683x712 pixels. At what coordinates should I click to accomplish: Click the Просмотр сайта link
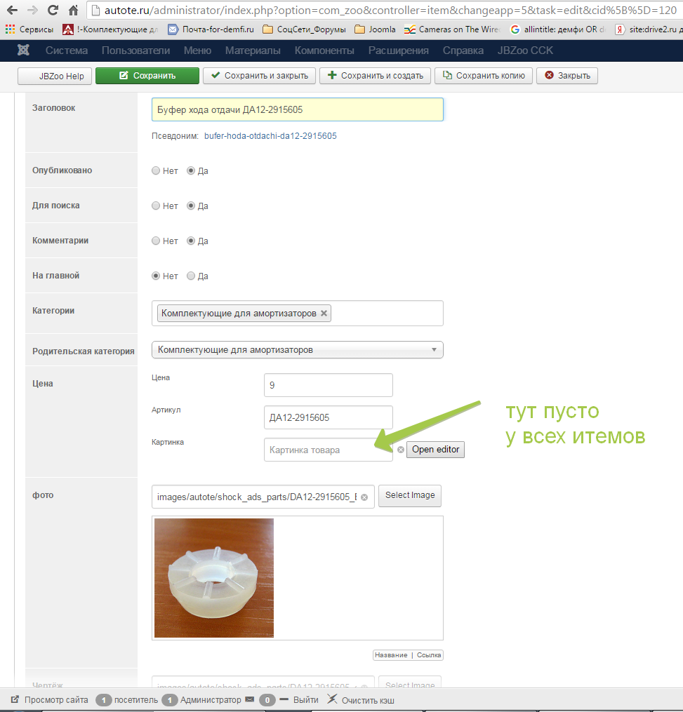point(55,699)
